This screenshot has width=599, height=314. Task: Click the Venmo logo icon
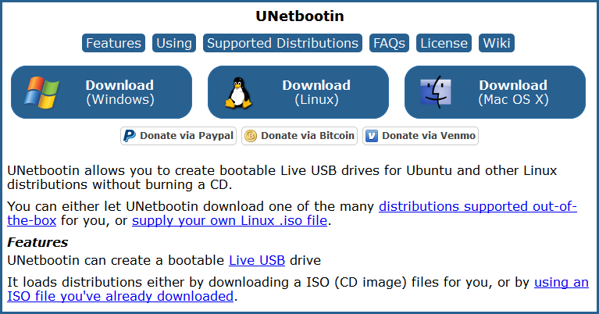[372, 136]
